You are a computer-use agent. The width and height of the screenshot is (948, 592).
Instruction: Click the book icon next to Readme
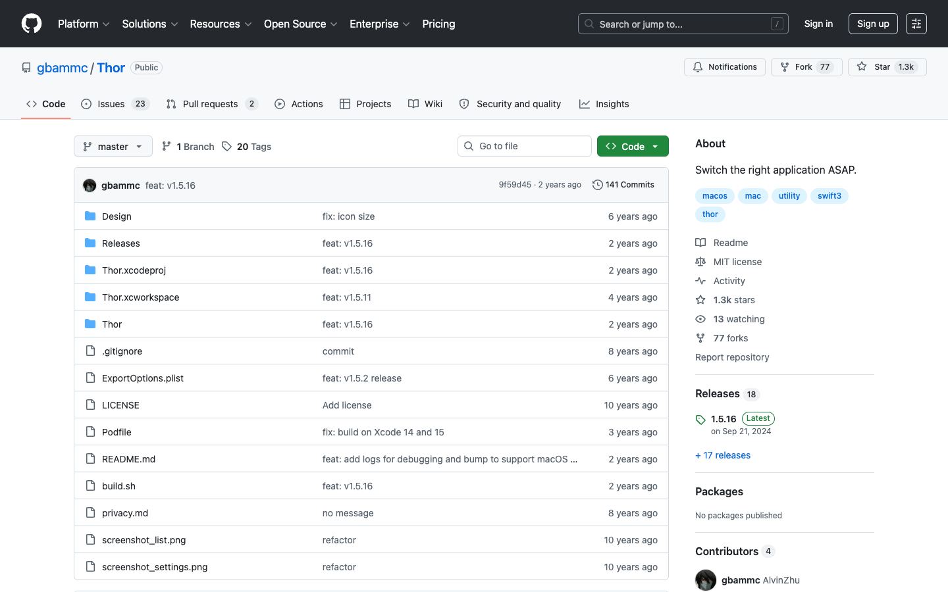[700, 243]
